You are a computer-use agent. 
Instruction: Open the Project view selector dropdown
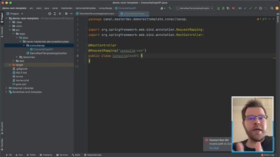(x=15, y=14)
